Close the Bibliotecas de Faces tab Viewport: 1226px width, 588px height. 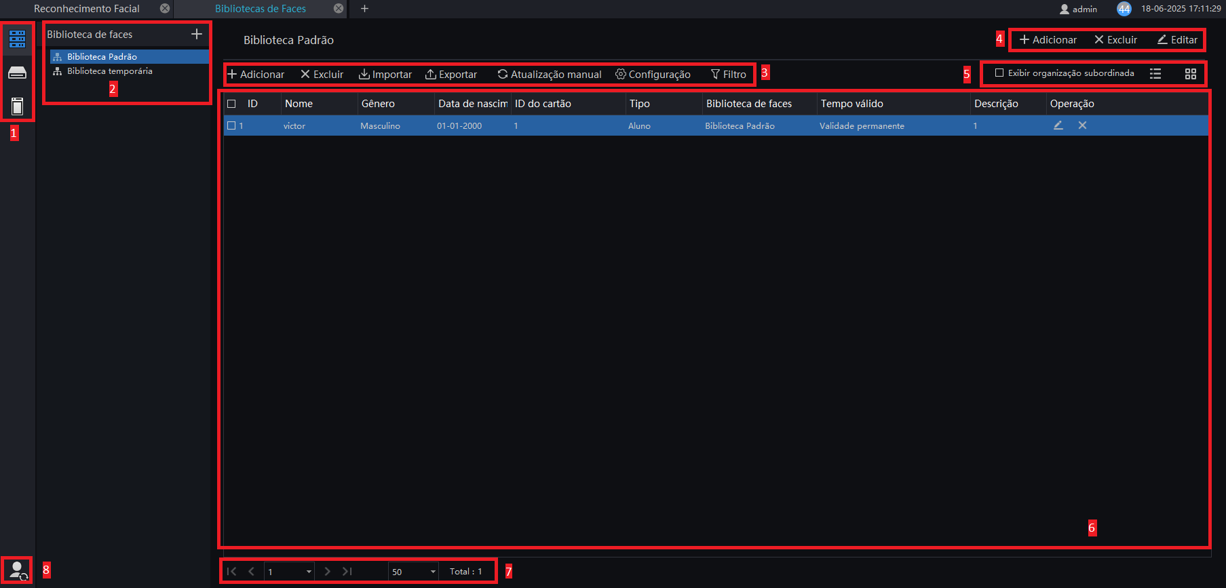[339, 8]
